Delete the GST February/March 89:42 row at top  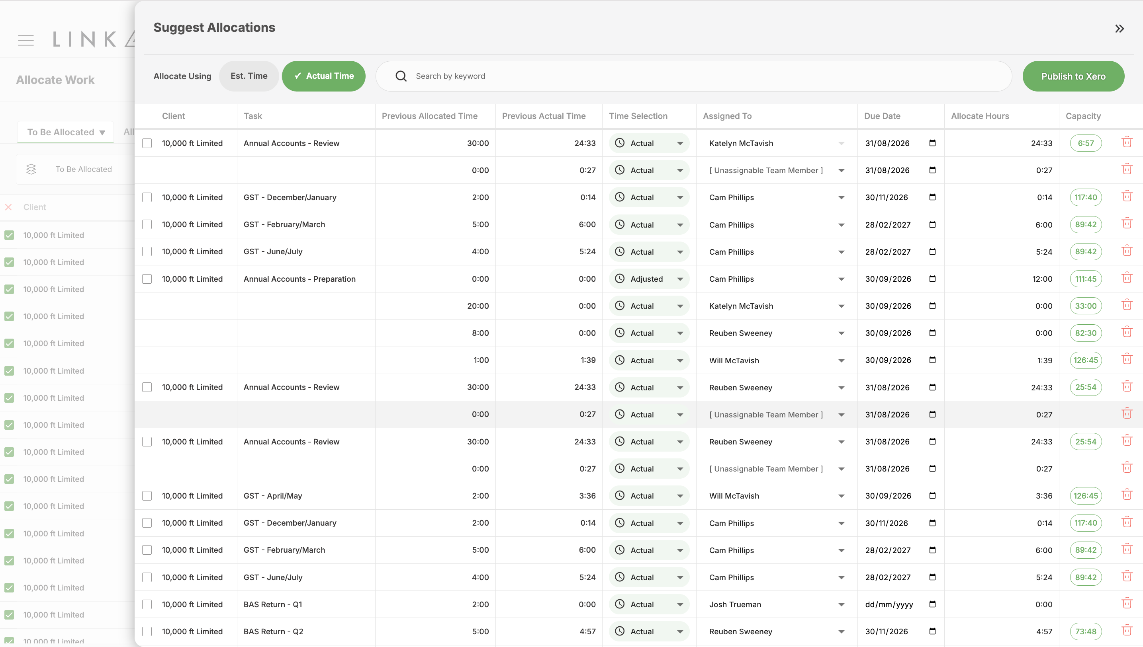pyautogui.click(x=1127, y=224)
